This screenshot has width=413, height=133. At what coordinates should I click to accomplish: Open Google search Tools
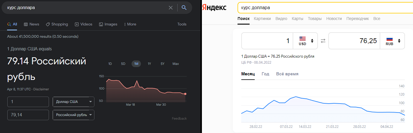pos(182,24)
